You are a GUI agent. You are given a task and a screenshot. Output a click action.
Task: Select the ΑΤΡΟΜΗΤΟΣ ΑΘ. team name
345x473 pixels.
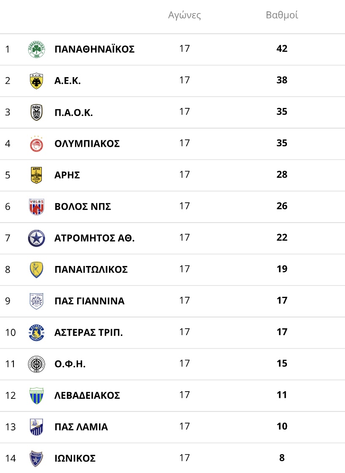click(95, 238)
